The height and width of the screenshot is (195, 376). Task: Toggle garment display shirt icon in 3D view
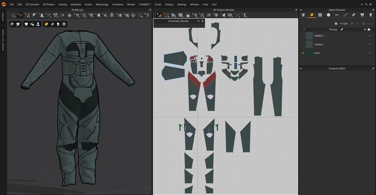[26, 24]
